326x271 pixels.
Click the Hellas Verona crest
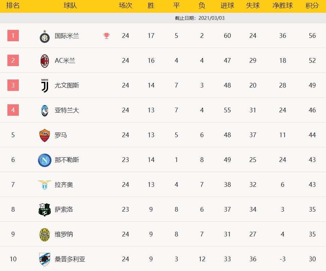[x=44, y=234]
